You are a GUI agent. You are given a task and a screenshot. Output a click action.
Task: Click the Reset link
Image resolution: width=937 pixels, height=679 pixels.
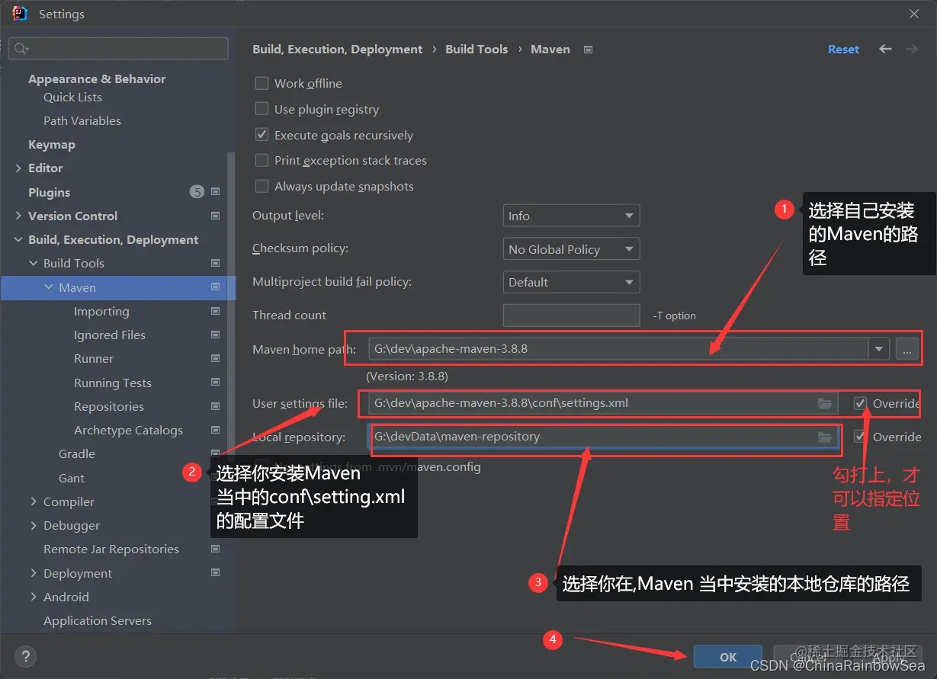pyautogui.click(x=843, y=49)
